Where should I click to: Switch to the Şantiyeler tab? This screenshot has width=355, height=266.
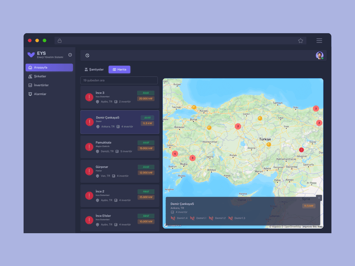pyautogui.click(x=94, y=70)
